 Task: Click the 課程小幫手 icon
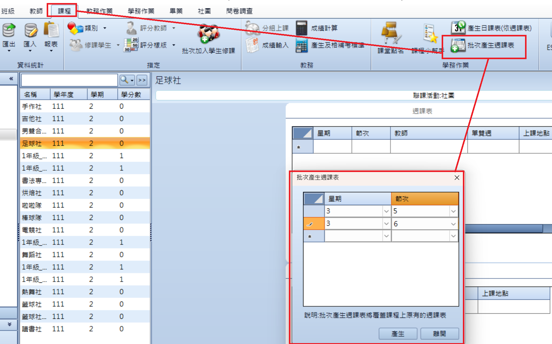(x=430, y=33)
